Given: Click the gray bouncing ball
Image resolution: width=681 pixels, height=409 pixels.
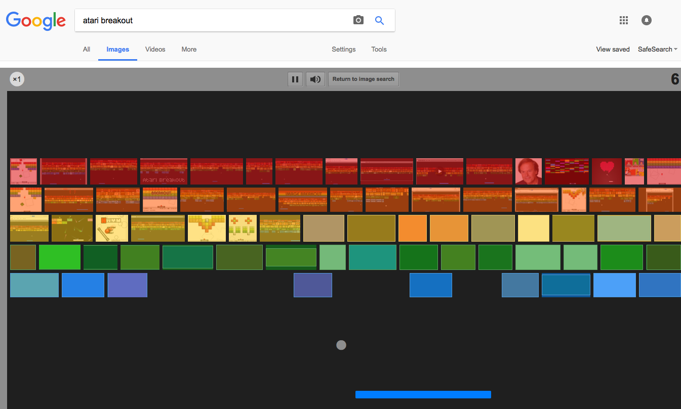Looking at the screenshot, I should point(341,345).
